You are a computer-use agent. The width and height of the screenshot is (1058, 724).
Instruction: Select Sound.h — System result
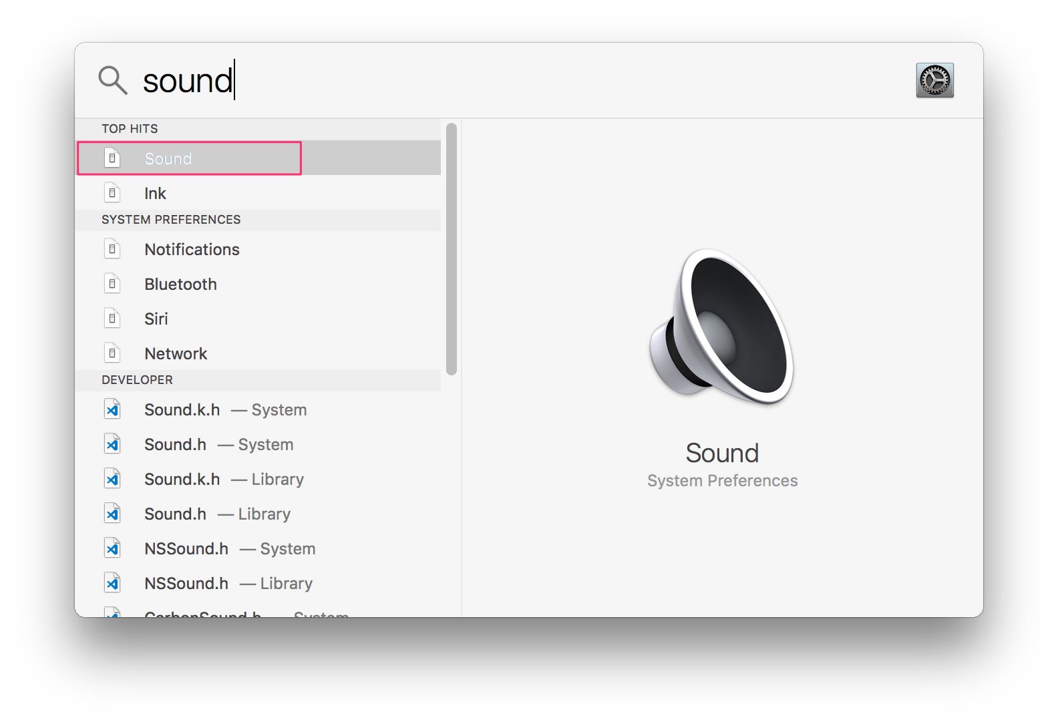tap(258, 444)
